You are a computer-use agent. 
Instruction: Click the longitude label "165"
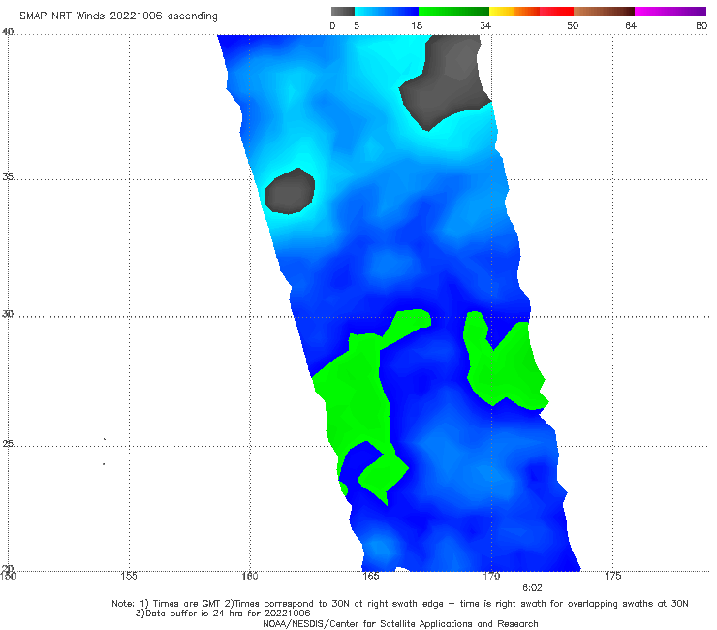point(370,576)
